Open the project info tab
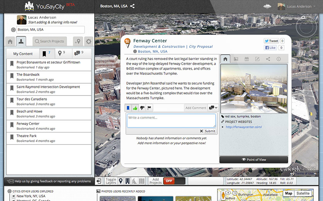This screenshot has width=323, height=201. click(x=279, y=59)
